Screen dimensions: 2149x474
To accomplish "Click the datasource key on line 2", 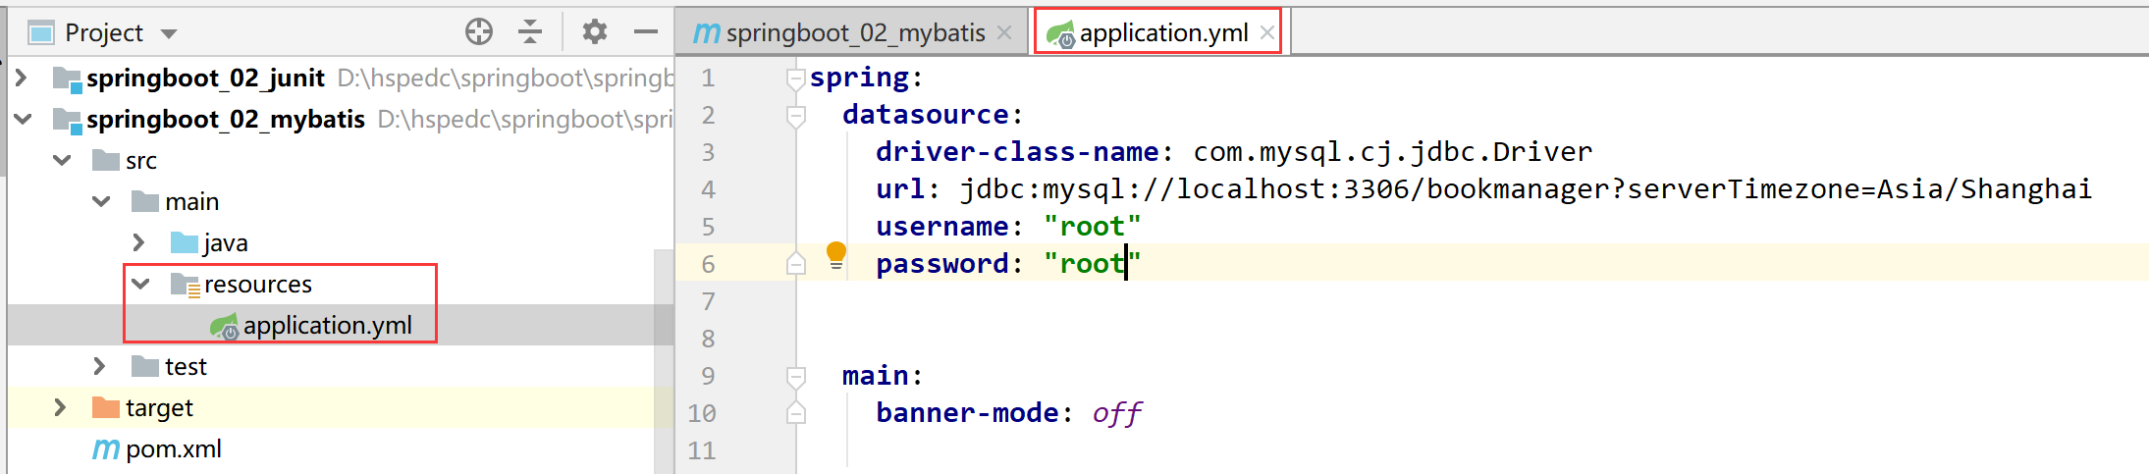I will click(926, 115).
